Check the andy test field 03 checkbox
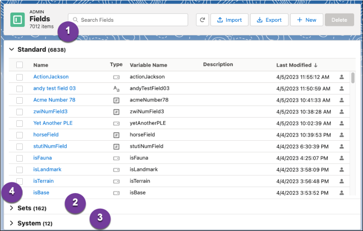This screenshot has width=363, height=231. (20, 88)
